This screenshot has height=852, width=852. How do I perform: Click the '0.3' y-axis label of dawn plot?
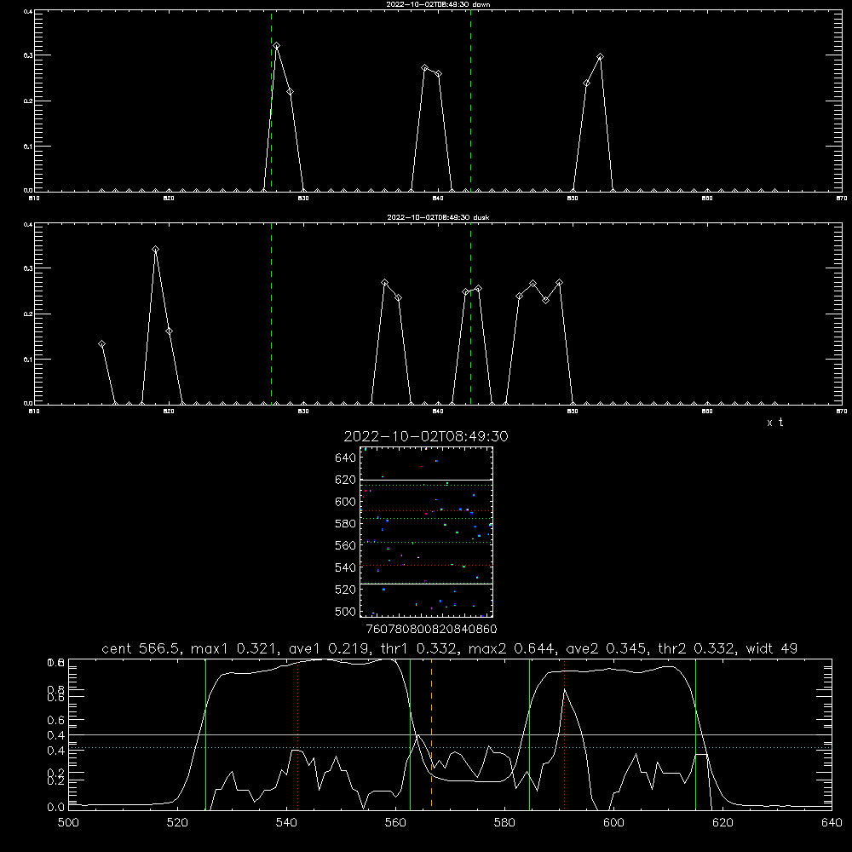[28, 55]
